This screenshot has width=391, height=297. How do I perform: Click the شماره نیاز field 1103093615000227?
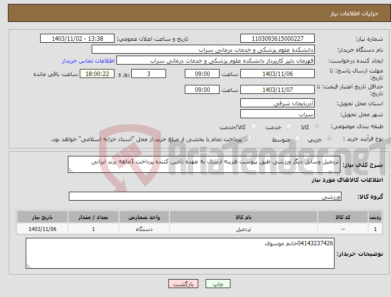[x=278, y=39]
